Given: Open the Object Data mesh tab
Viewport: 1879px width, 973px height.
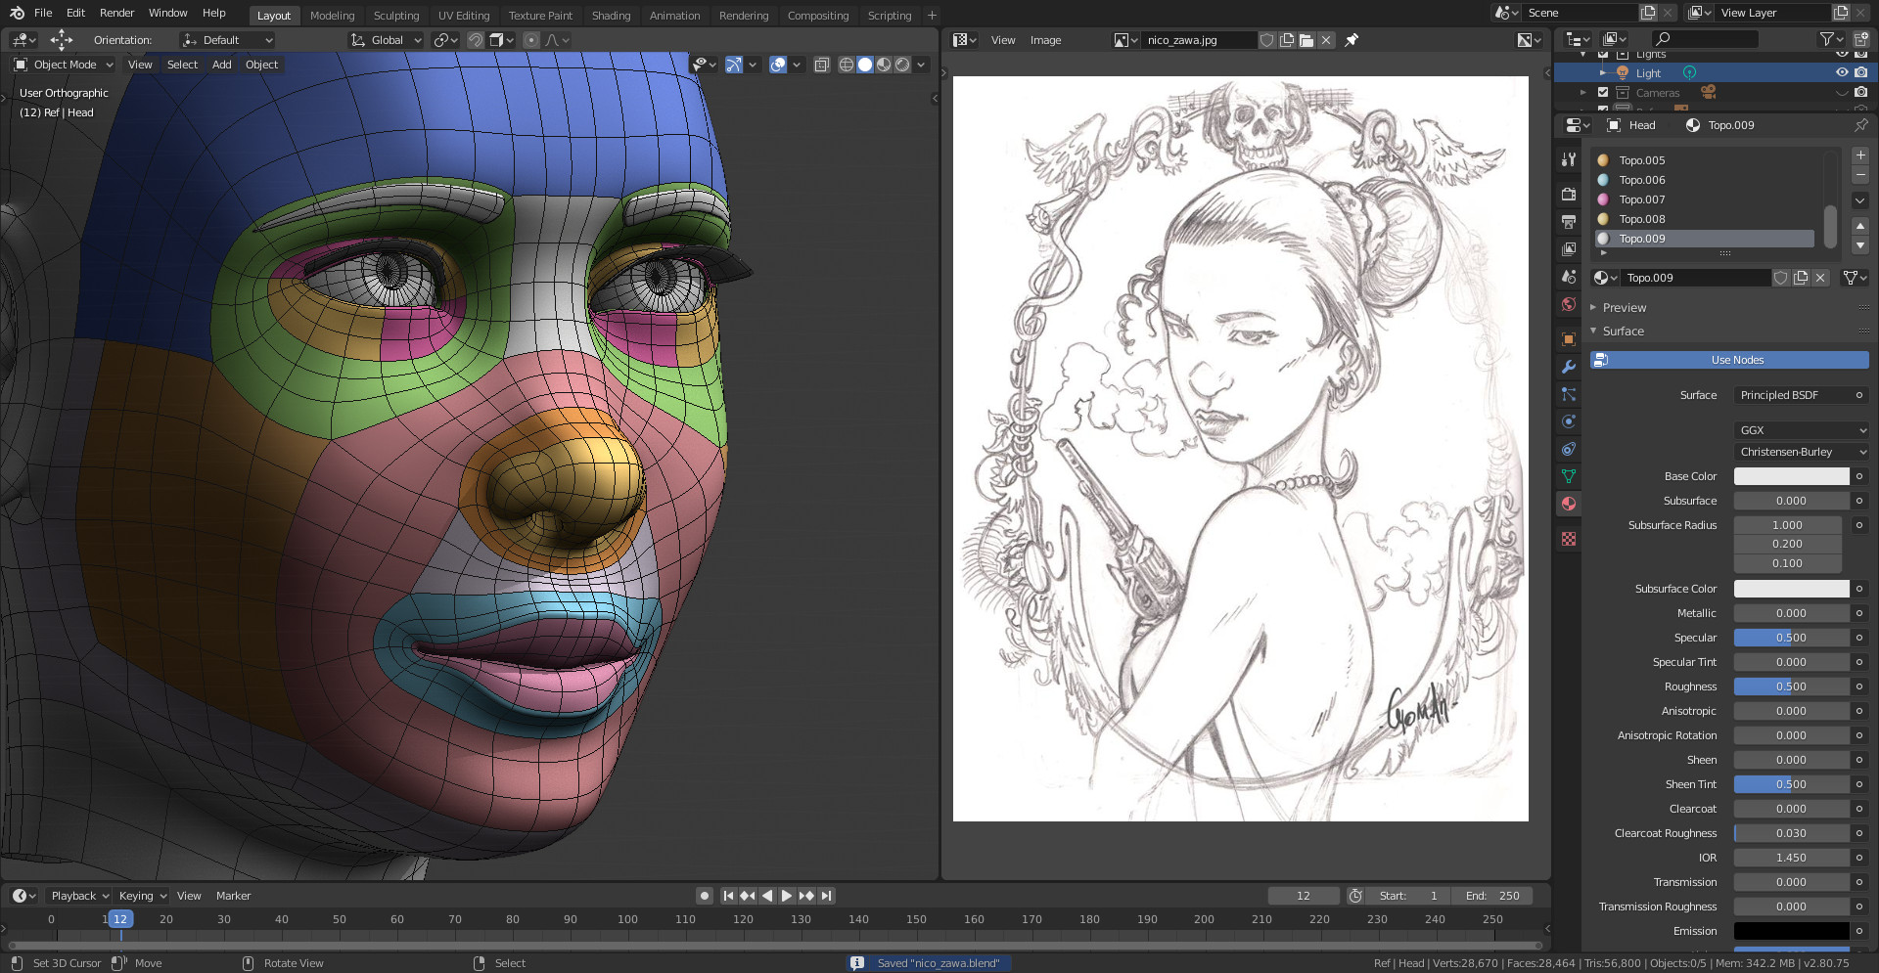Looking at the screenshot, I should [1569, 476].
